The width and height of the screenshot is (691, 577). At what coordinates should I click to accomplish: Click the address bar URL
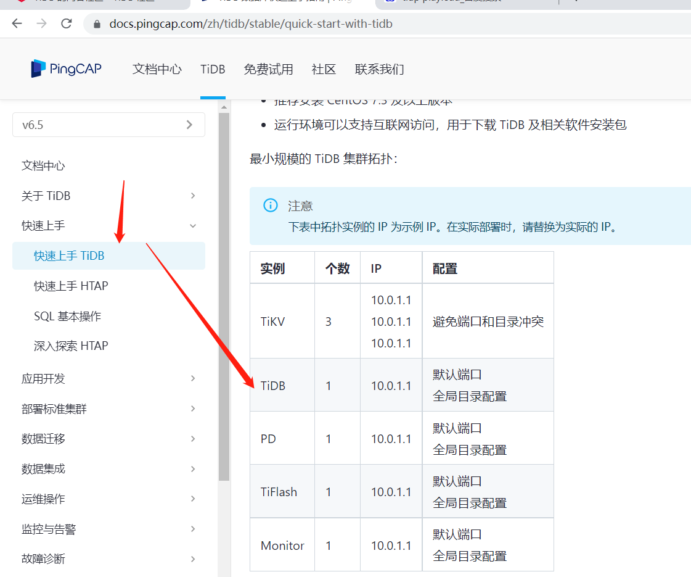click(251, 24)
